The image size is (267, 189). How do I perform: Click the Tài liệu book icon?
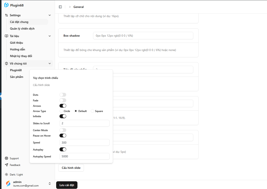(x=7, y=36)
